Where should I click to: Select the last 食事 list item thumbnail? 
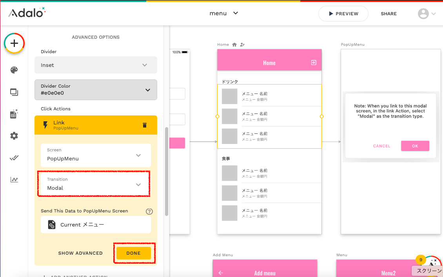[x=229, y=213]
